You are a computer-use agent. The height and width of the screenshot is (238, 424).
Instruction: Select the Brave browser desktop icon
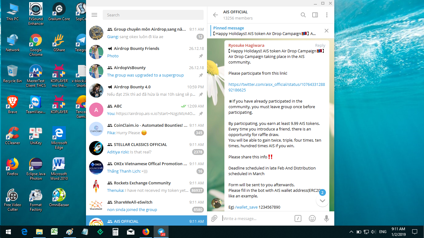[12, 105]
